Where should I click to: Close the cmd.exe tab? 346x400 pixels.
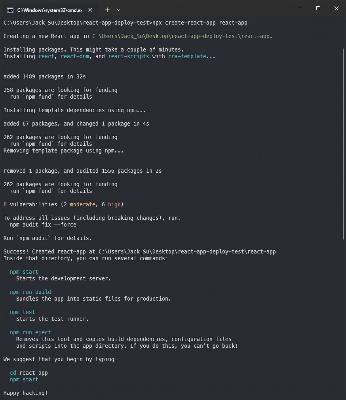tap(90, 10)
